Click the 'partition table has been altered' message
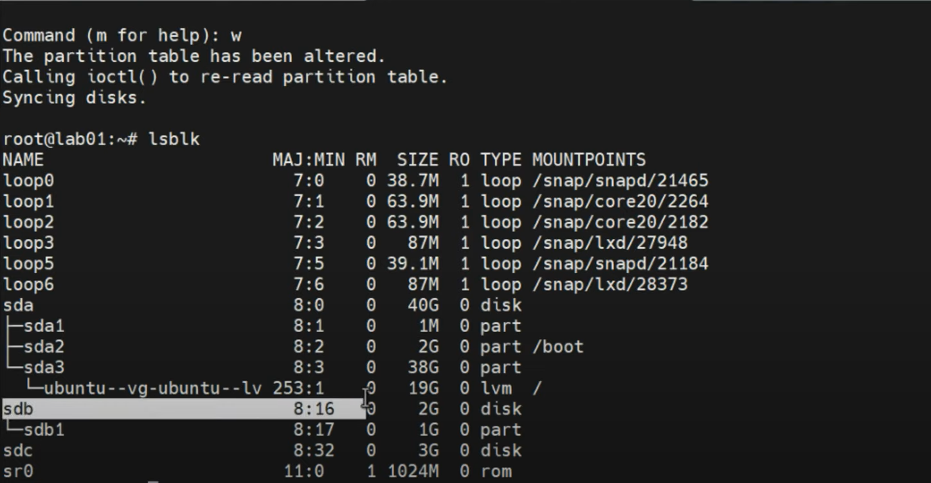Image resolution: width=931 pixels, height=483 pixels. pos(193,56)
